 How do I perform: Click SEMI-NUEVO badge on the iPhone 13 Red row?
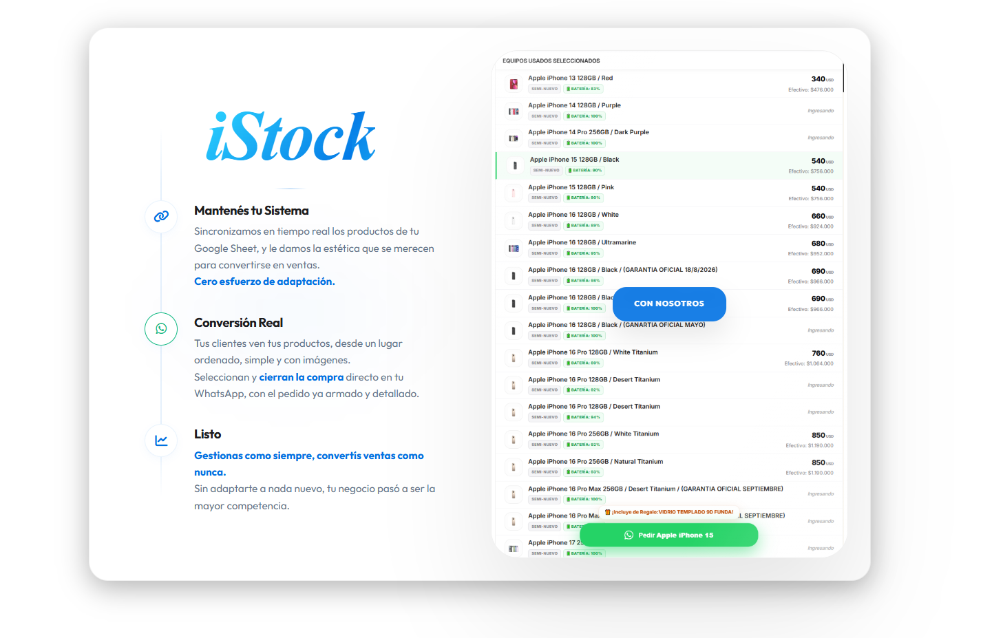[545, 89]
